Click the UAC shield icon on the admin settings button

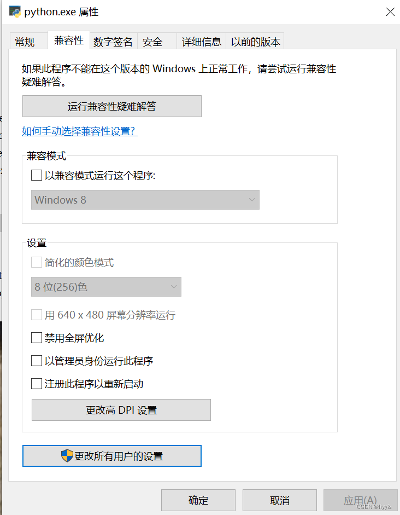point(66,455)
